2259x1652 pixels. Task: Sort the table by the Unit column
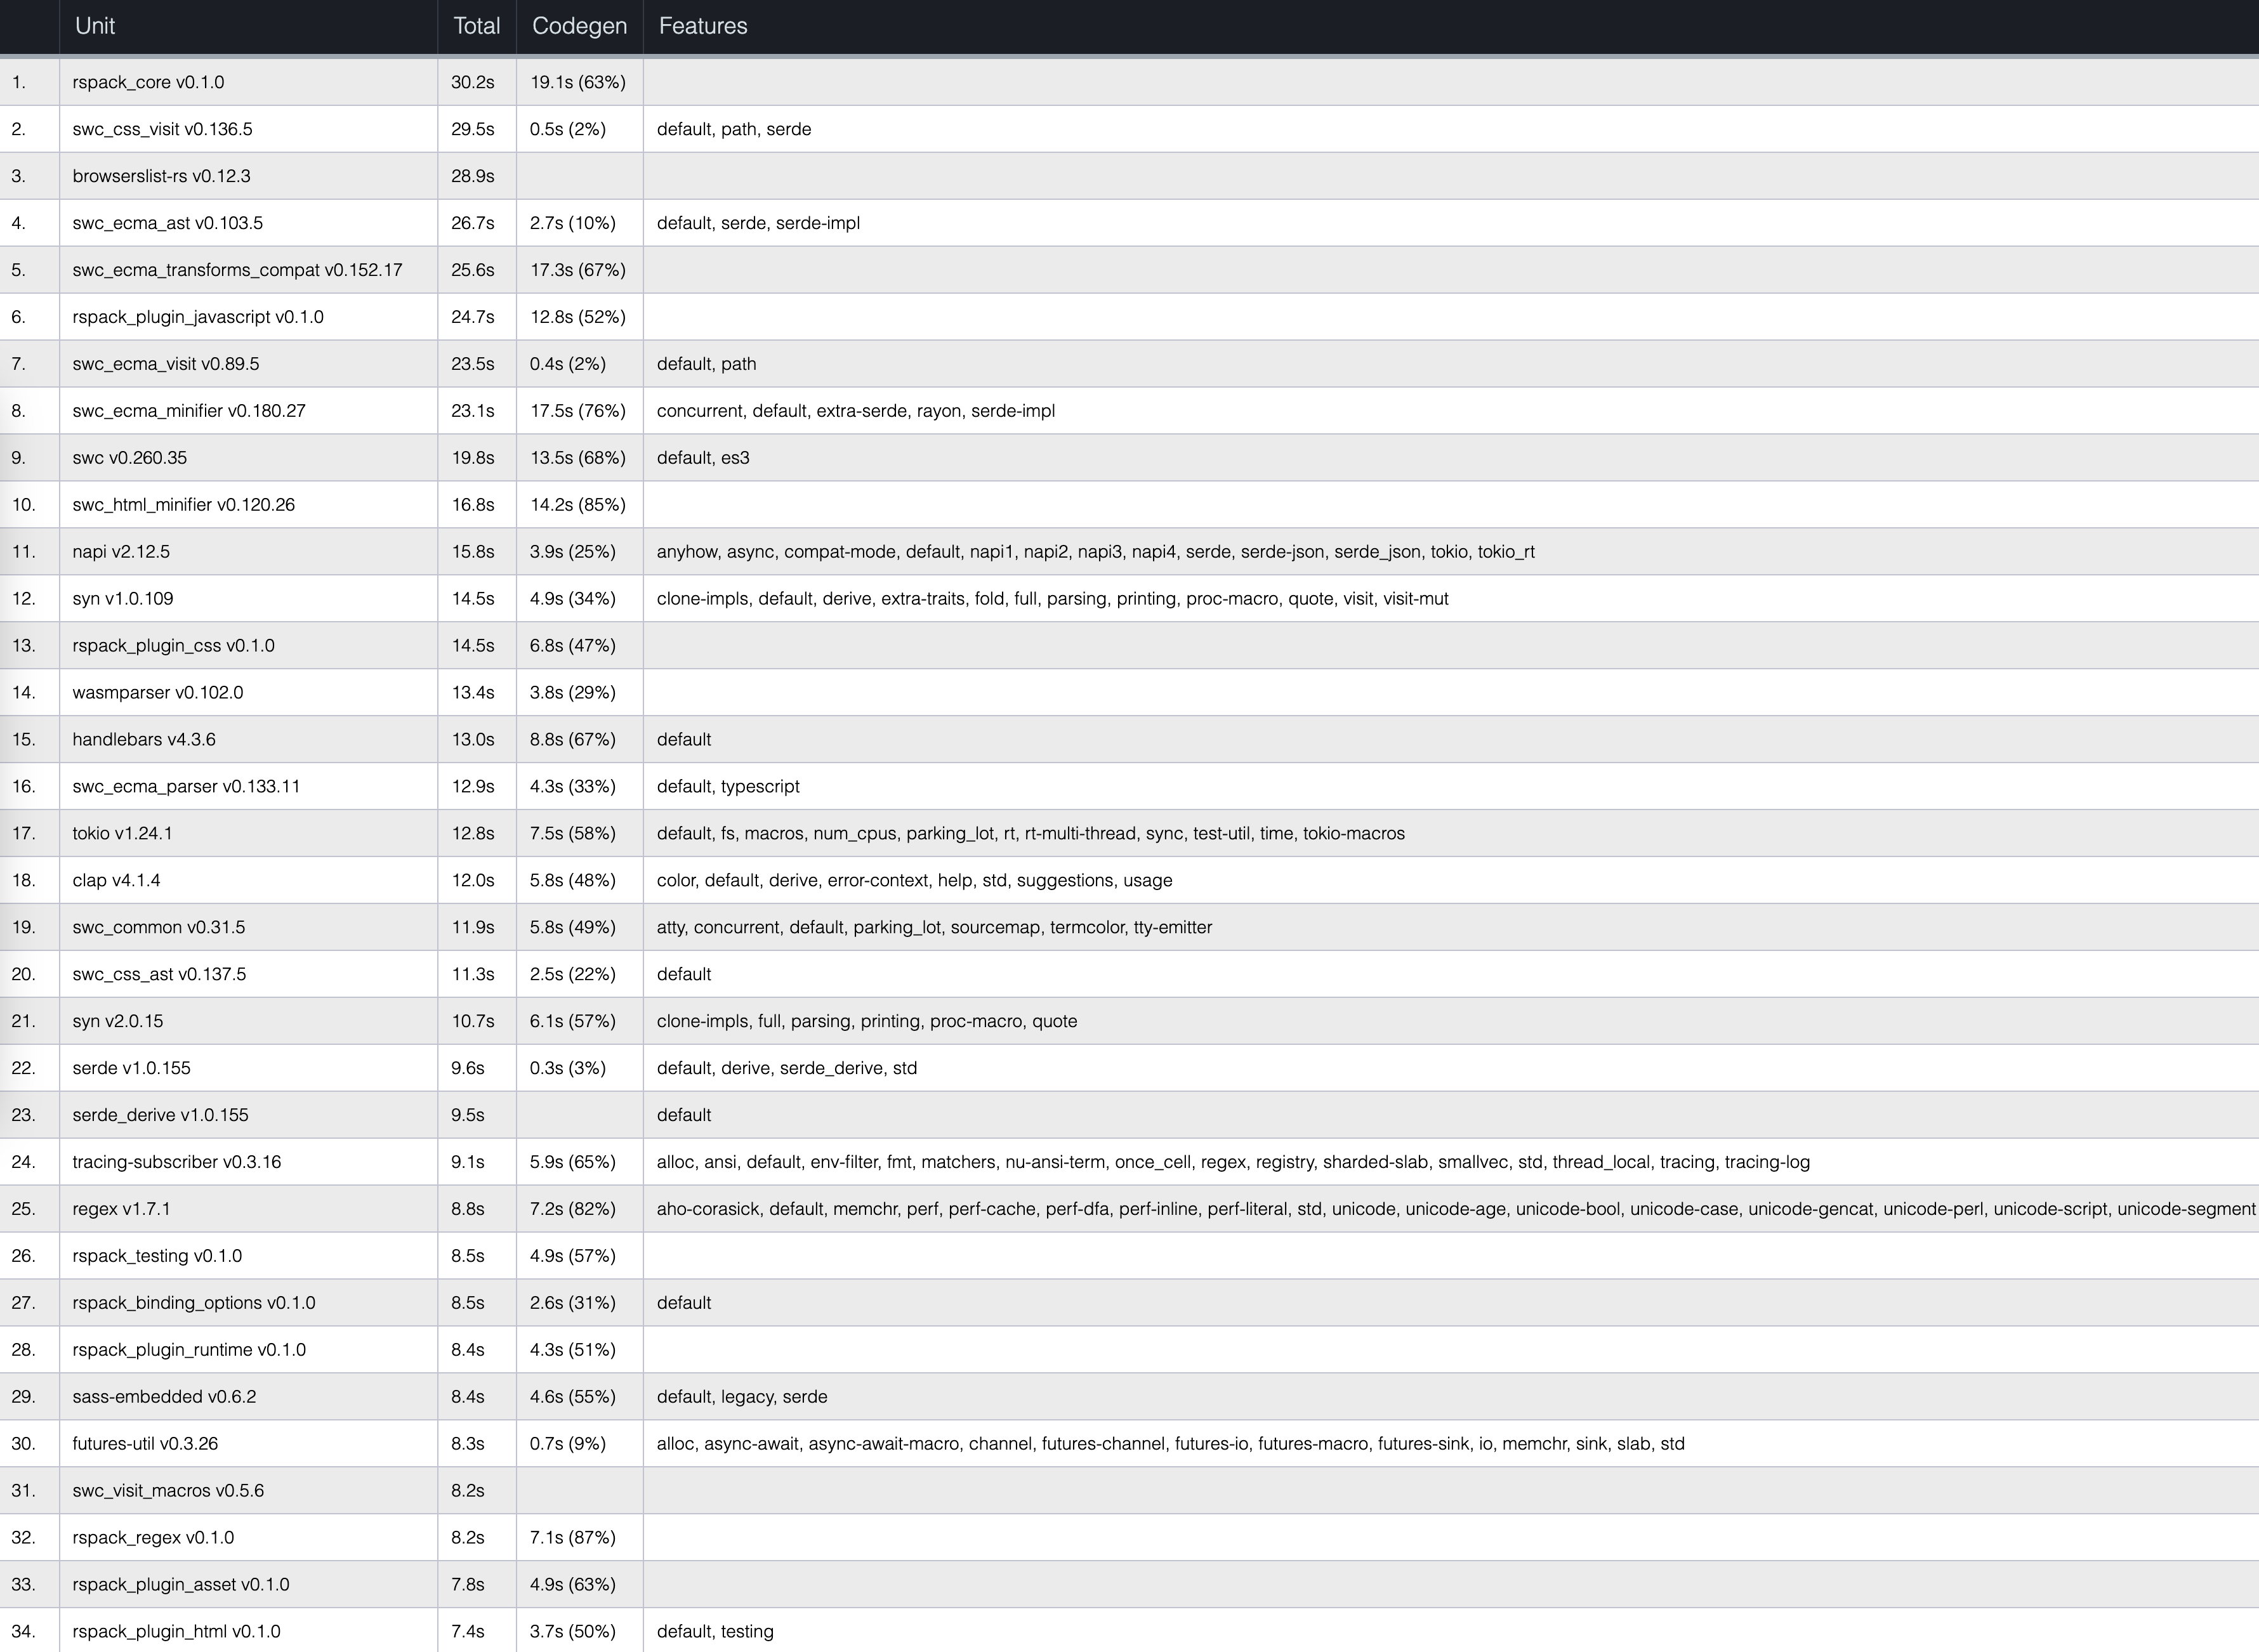pos(95,26)
